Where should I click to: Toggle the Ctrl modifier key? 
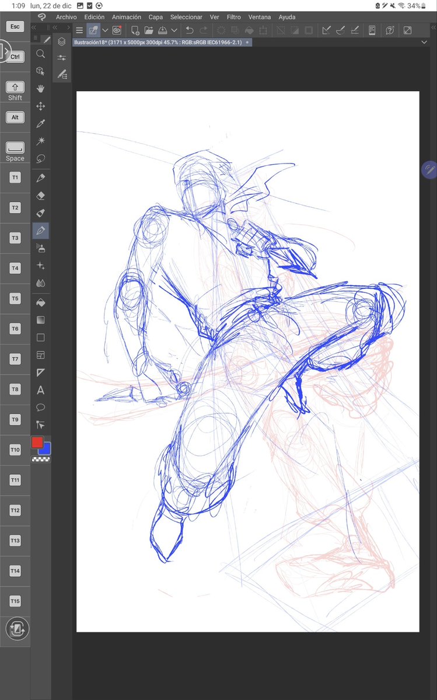click(15, 57)
